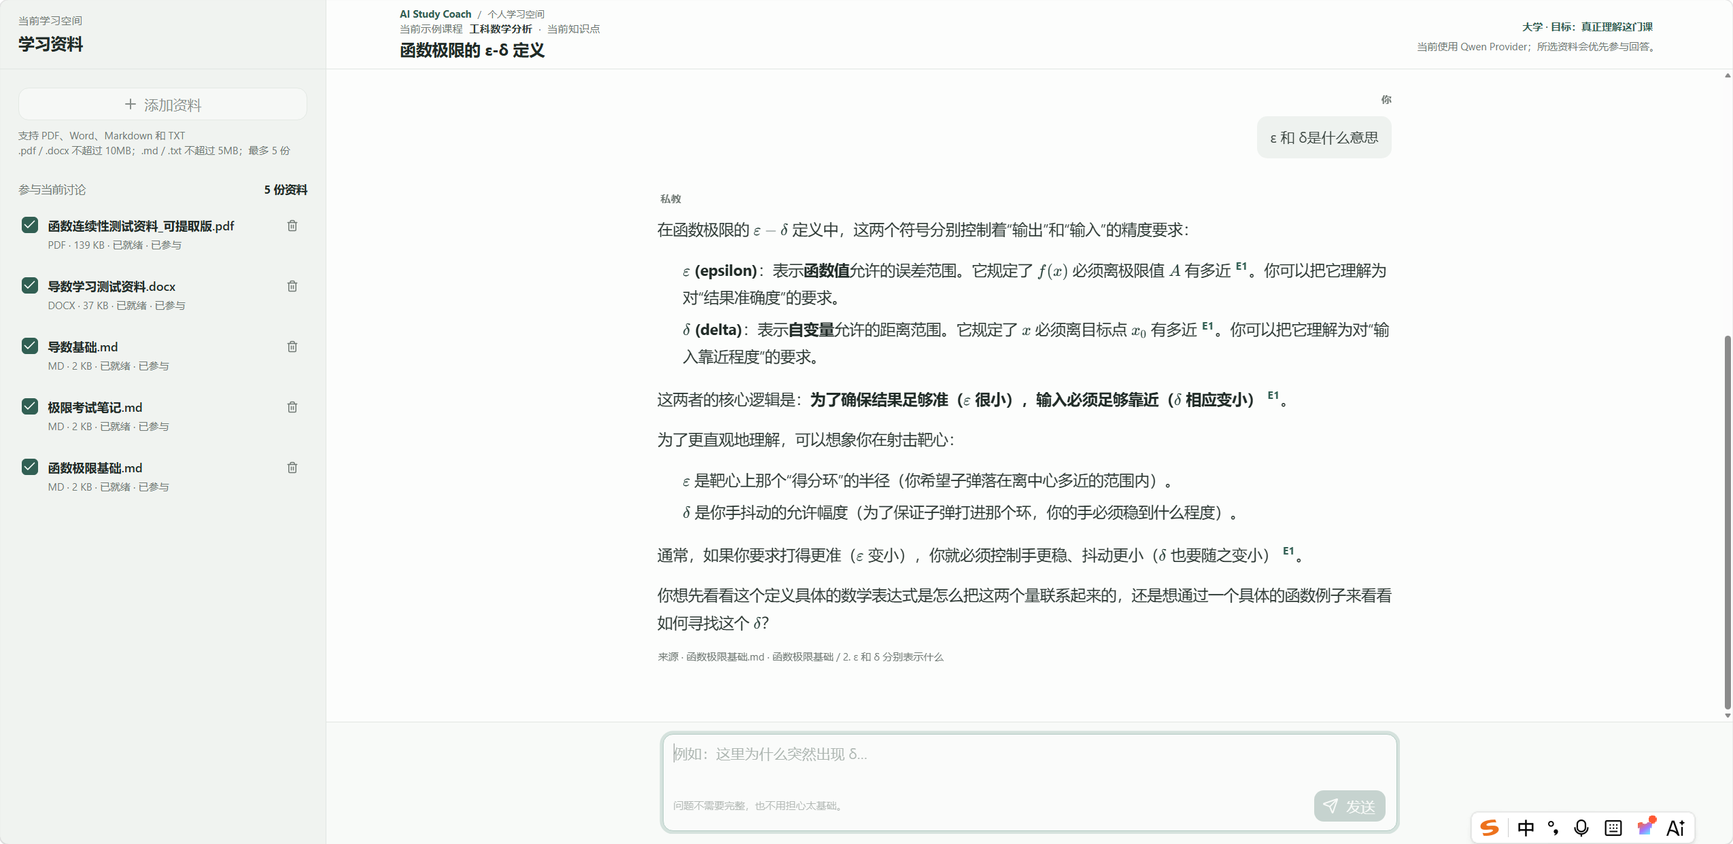Click the 5 份资料 count label
The image size is (1733, 844).
pyautogui.click(x=286, y=190)
